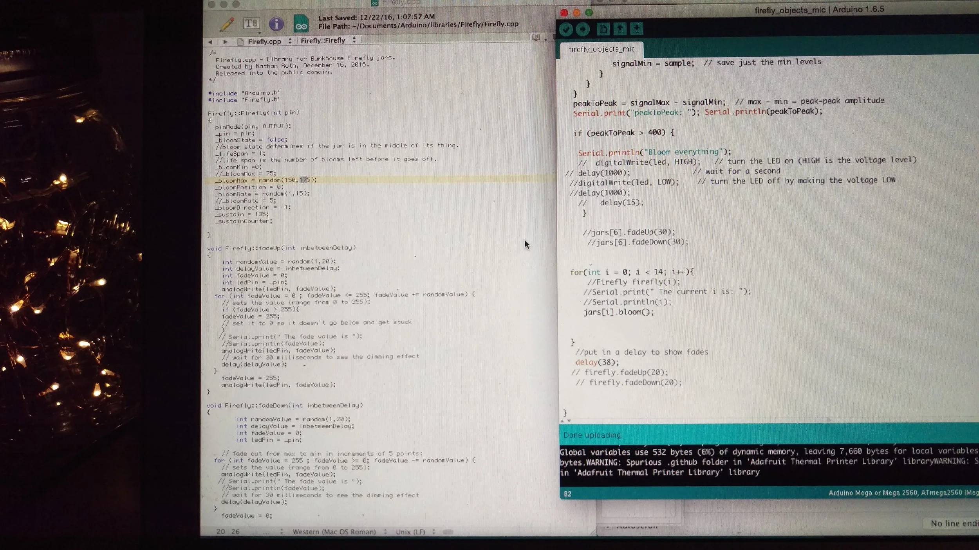Click the #include "Firefly.h" line

(x=244, y=100)
